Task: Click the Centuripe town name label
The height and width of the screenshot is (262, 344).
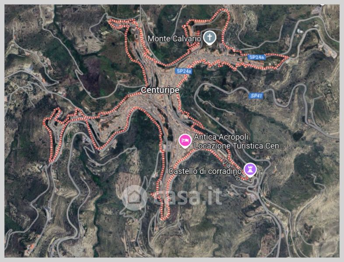Action: pos(160,90)
